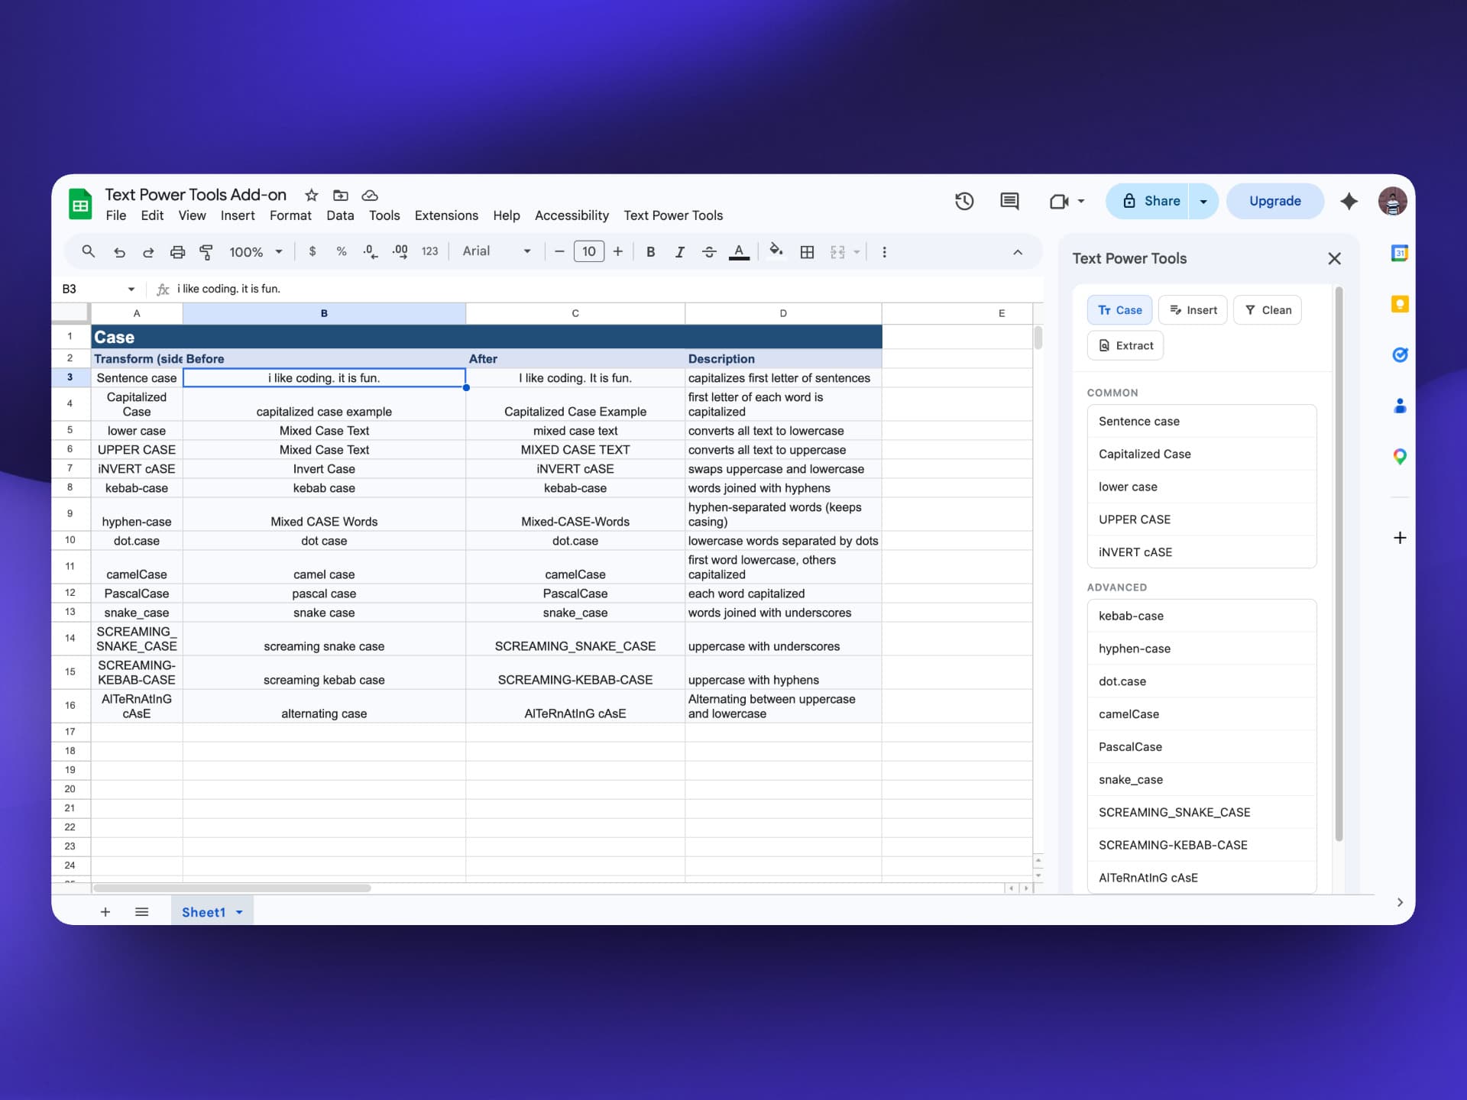The height and width of the screenshot is (1100, 1467).
Task: Open the Text Power Tools menu
Action: [x=673, y=216]
